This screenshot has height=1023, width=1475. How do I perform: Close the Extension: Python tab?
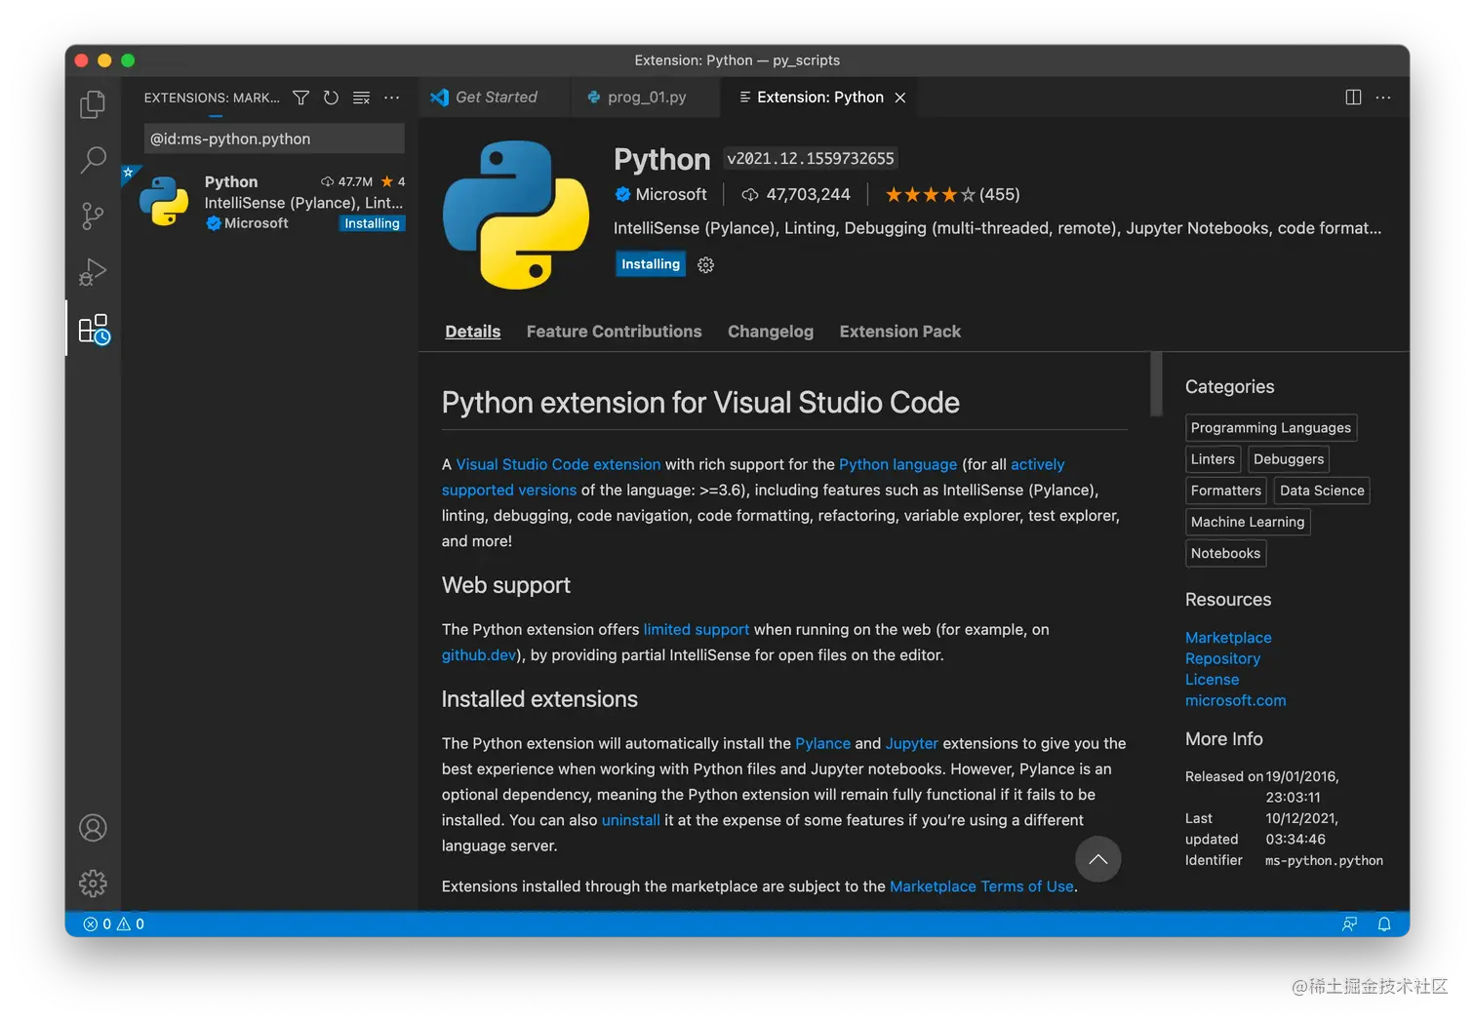click(900, 98)
